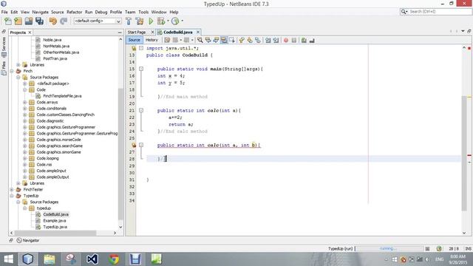Toggle Highlight Search in editor toolbar
Viewport: 473px width, 266px height.
click(x=224, y=40)
